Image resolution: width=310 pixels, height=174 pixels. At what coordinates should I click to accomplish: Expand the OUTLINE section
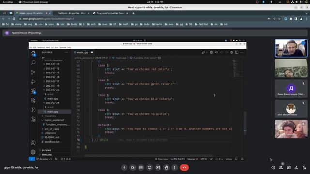pos(46,150)
